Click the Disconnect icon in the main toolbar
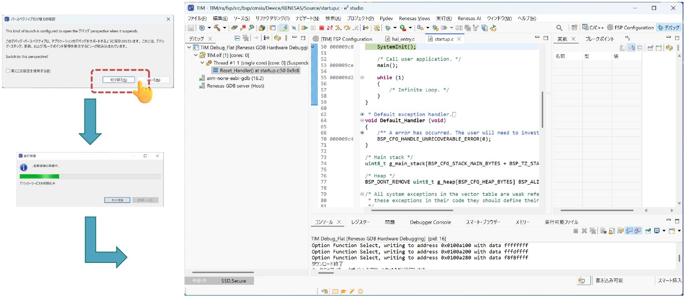The width and height of the screenshot is (687, 299). pyautogui.click(x=330, y=28)
